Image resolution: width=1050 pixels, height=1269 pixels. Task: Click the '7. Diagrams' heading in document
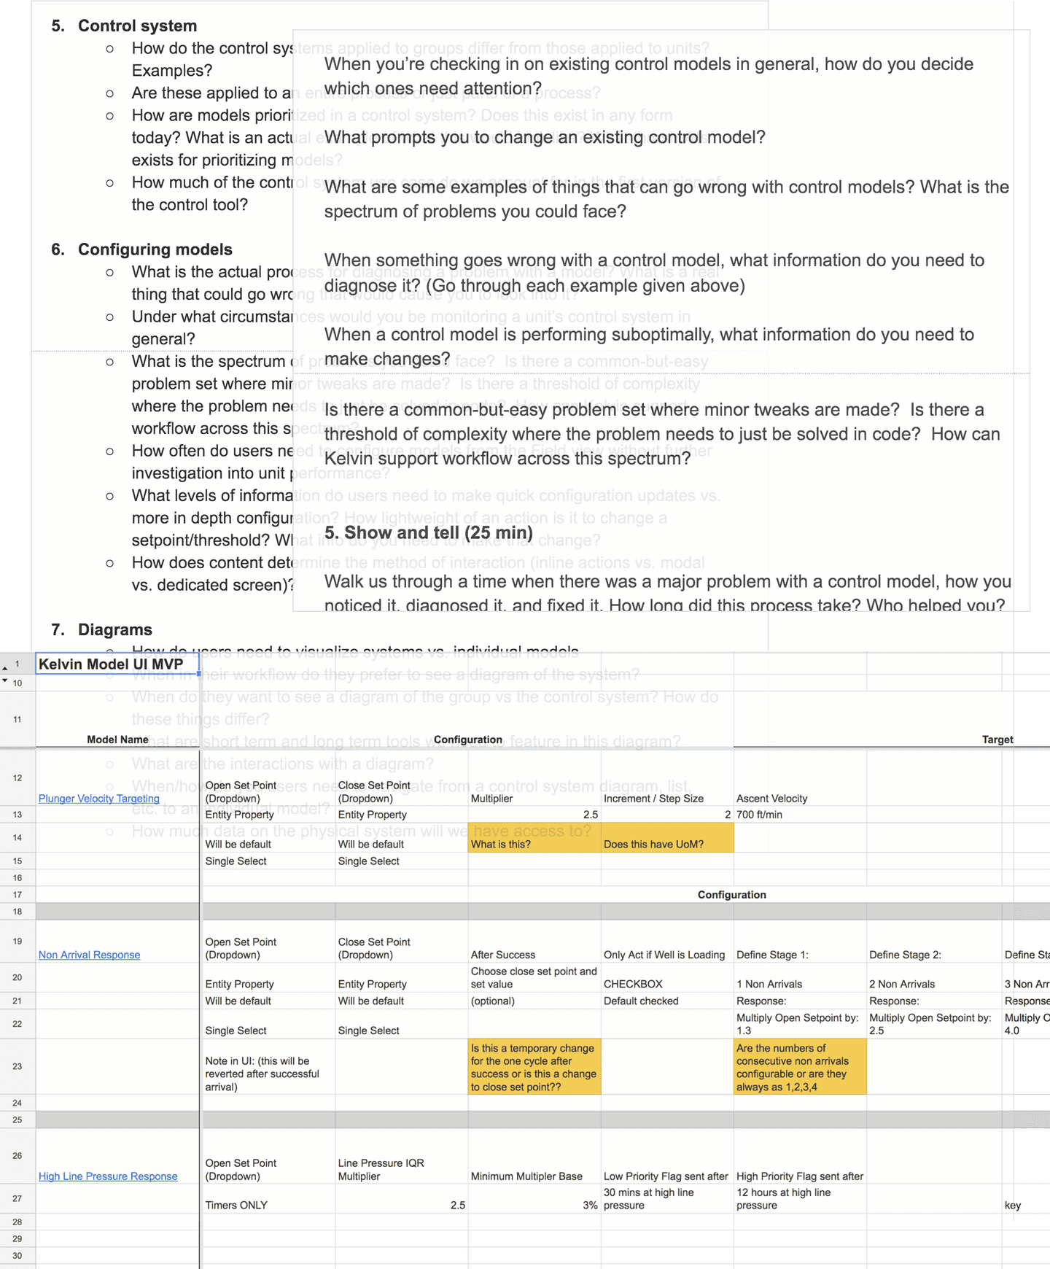101,629
